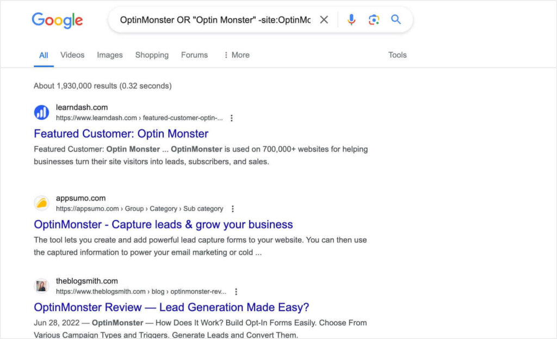Viewport: 557px width, 339px height.
Task: Click the learndash.com site favicon
Action: coord(41,112)
